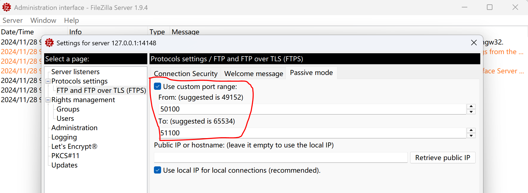The width and height of the screenshot is (528, 193).
Task: Collapse the Rights management tree node
Action: [x=48, y=100]
